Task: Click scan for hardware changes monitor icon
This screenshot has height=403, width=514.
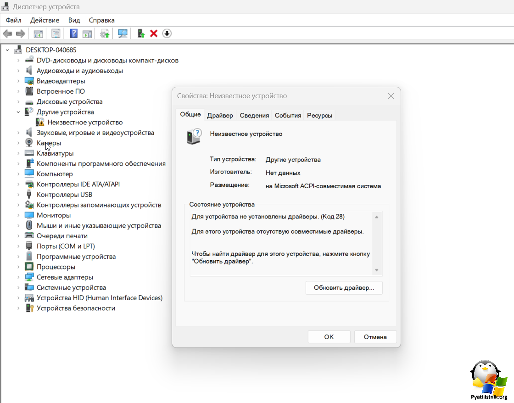Action: point(123,34)
